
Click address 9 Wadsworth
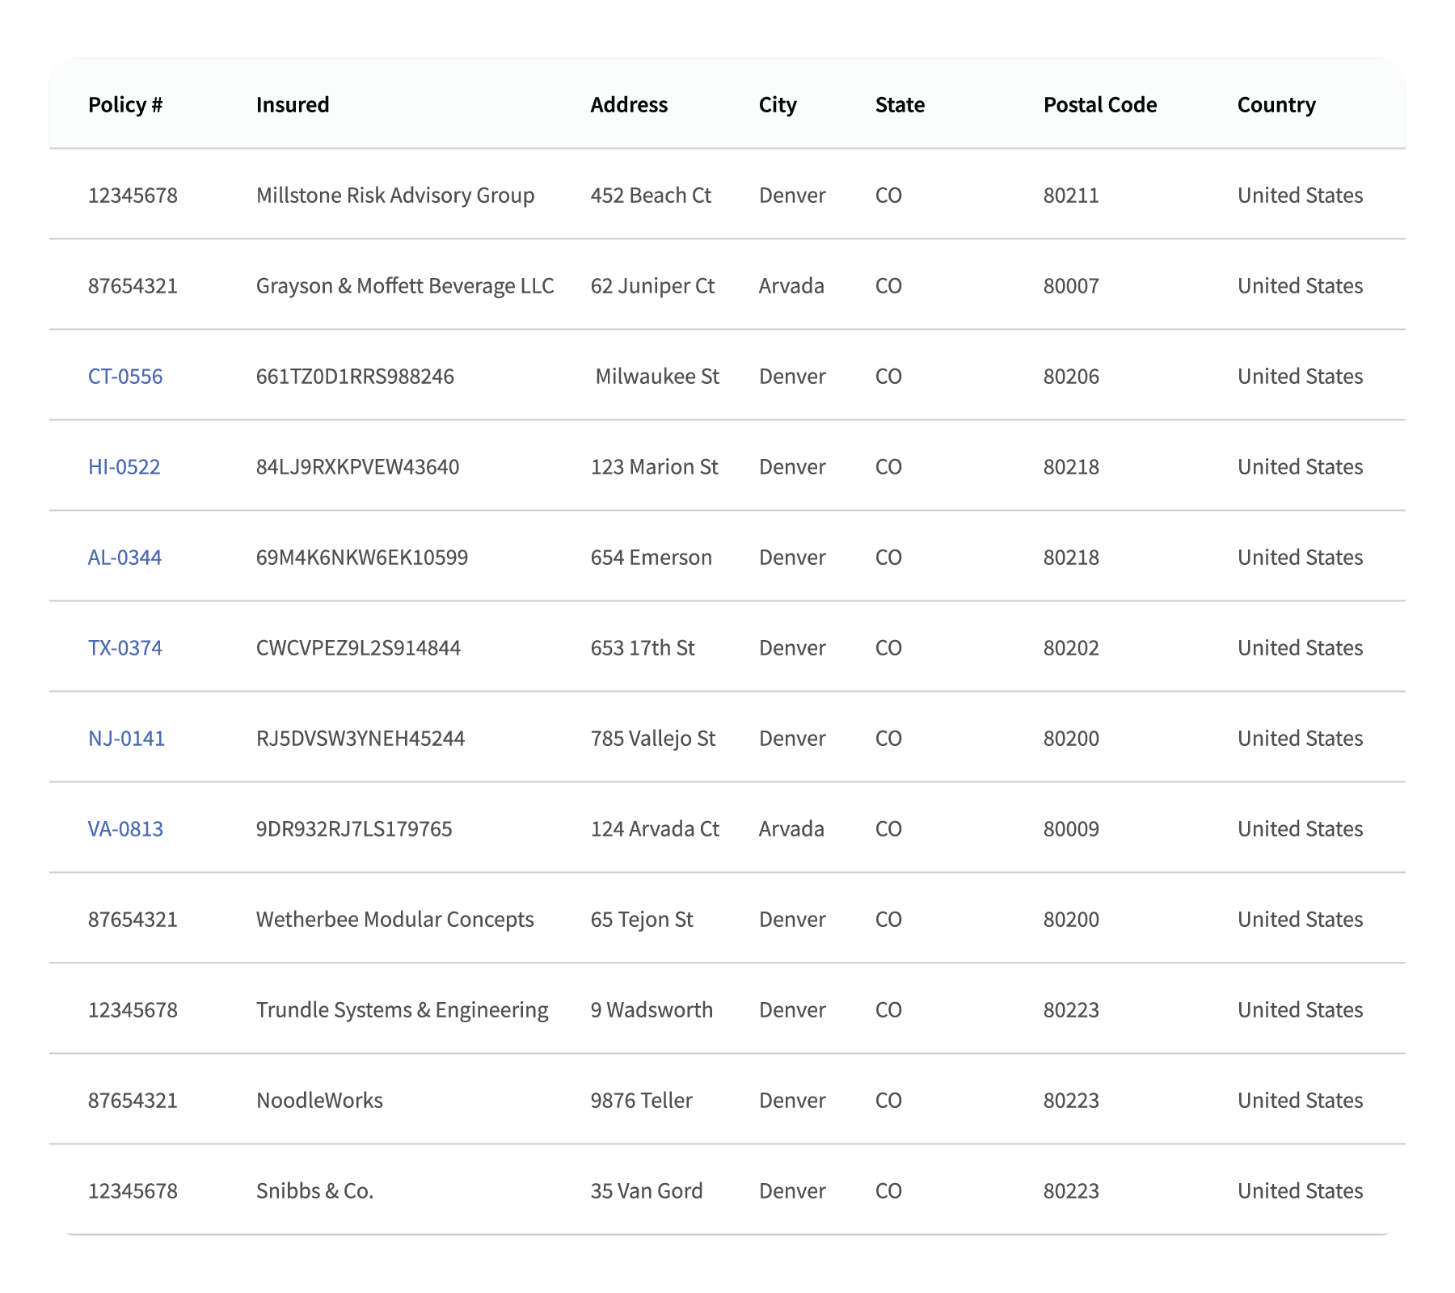[x=652, y=1009]
